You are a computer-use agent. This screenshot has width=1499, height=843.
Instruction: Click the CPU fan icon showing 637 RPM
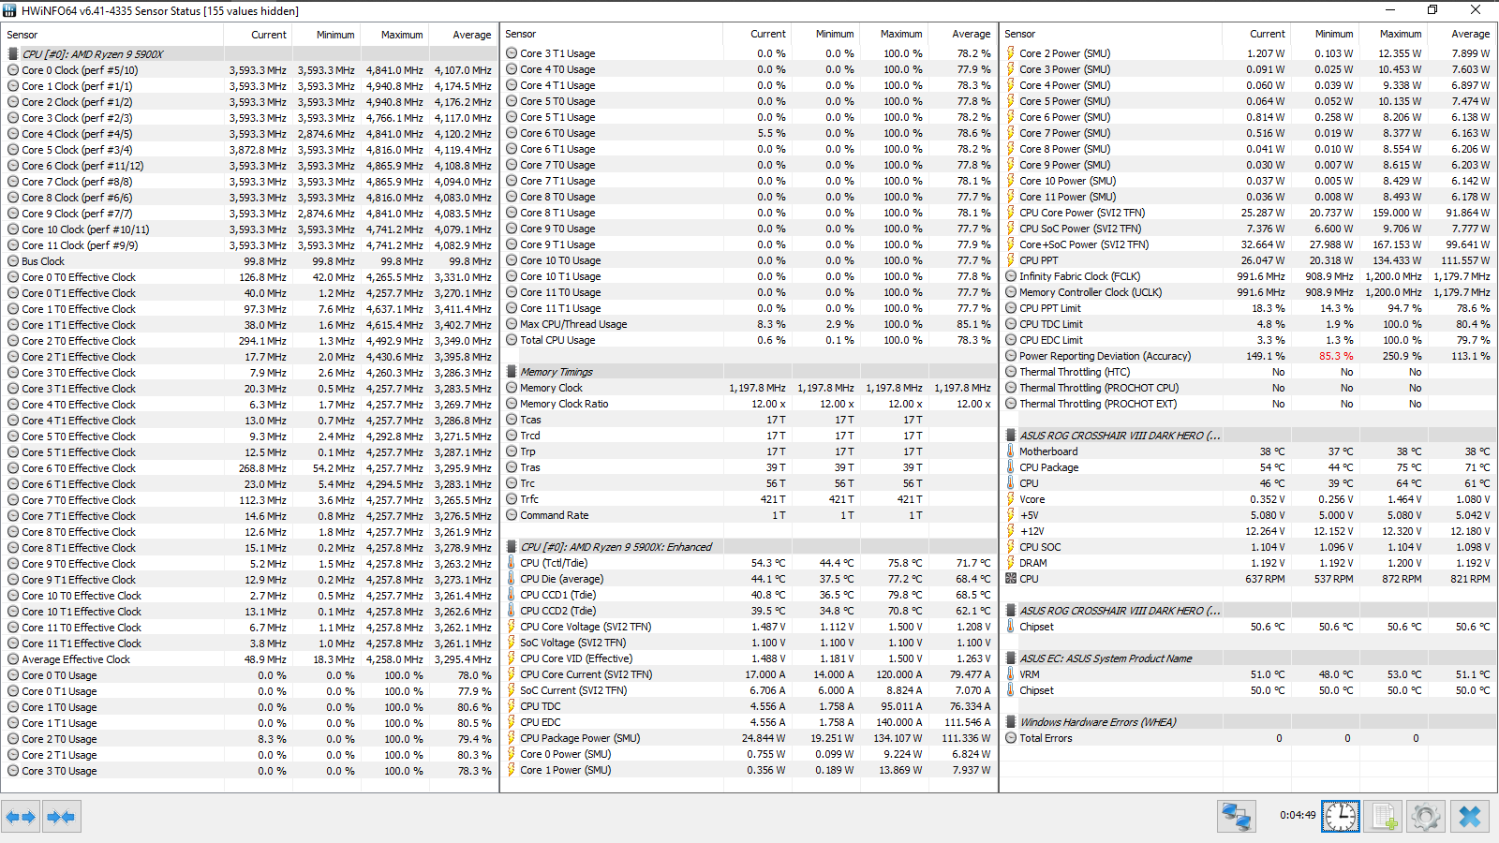(x=1011, y=579)
